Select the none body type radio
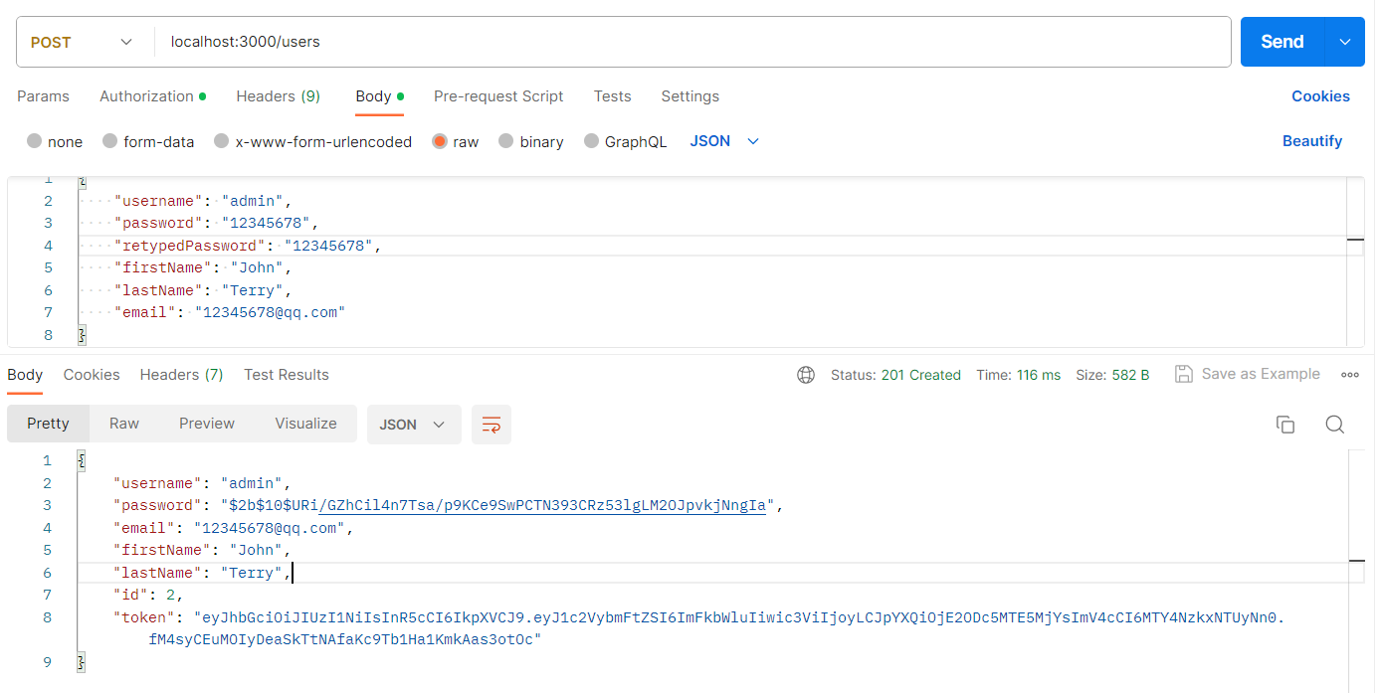This screenshot has height=693, width=1380. click(35, 141)
